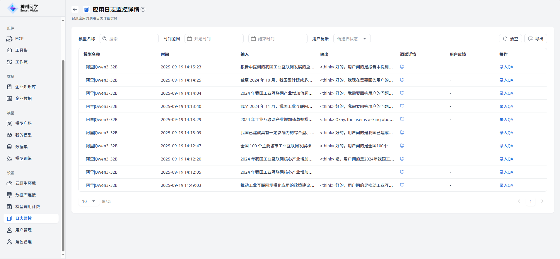Click the 导出 export button

click(535, 39)
